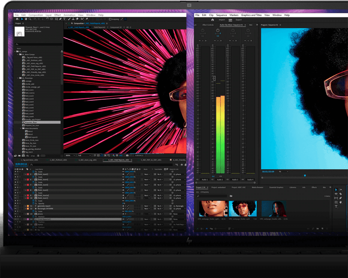
Task: Select the Roto Brush tool in After Effects
Action: [82, 19]
